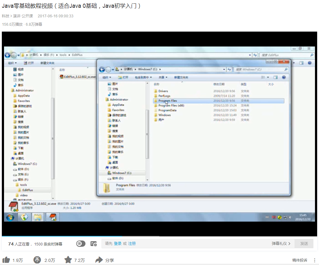Click the 发送 button
The height and width of the screenshot is (265, 319).
[x=304, y=243]
